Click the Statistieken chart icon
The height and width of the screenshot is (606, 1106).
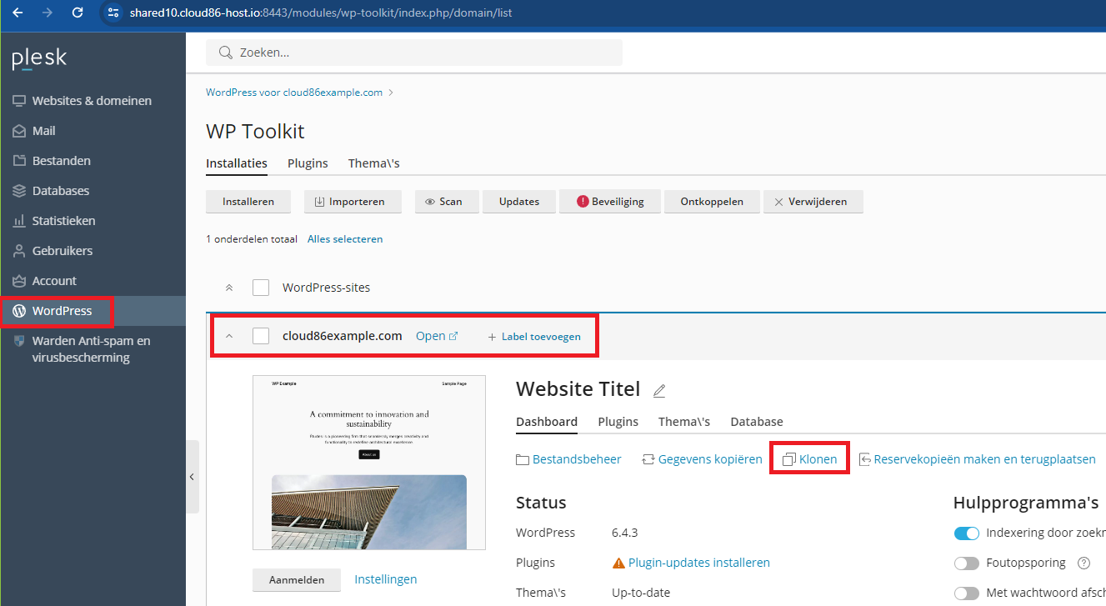pyautogui.click(x=19, y=221)
